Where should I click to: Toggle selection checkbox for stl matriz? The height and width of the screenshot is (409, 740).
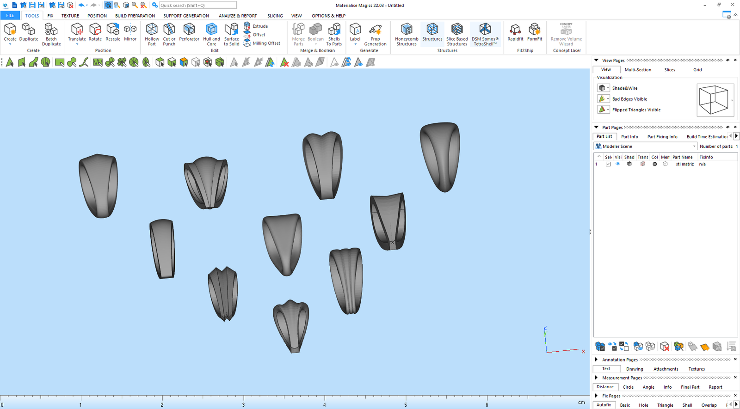pyautogui.click(x=608, y=164)
